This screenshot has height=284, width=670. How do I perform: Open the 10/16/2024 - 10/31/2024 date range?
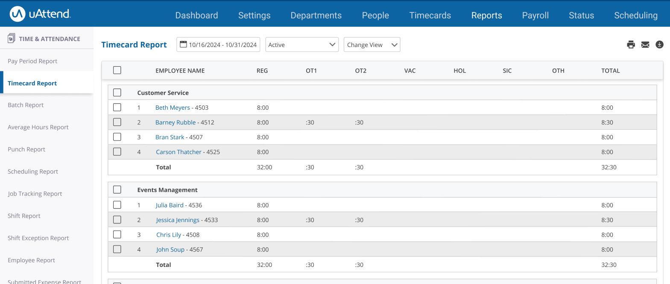[218, 44]
